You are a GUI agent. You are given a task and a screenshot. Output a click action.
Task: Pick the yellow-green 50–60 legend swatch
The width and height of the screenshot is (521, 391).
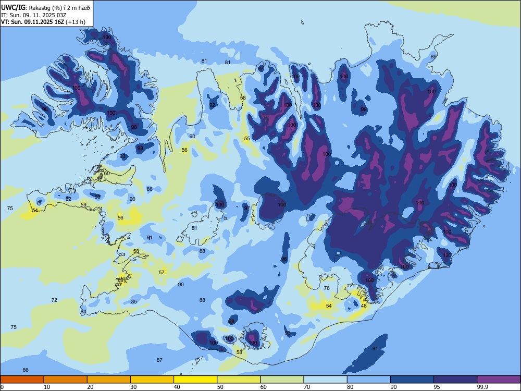[239, 380]
